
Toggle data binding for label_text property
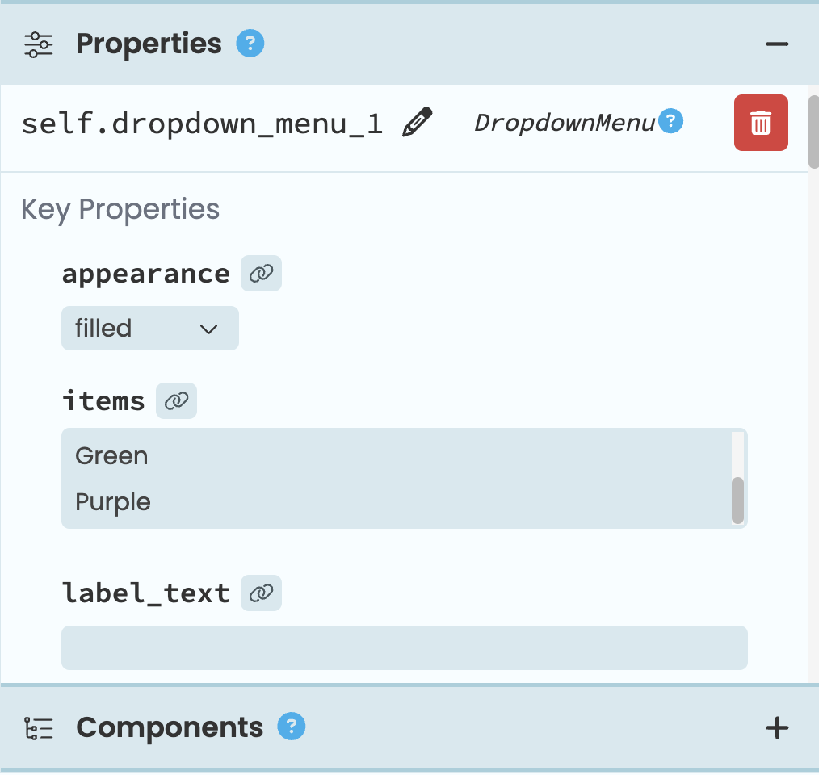coord(261,593)
